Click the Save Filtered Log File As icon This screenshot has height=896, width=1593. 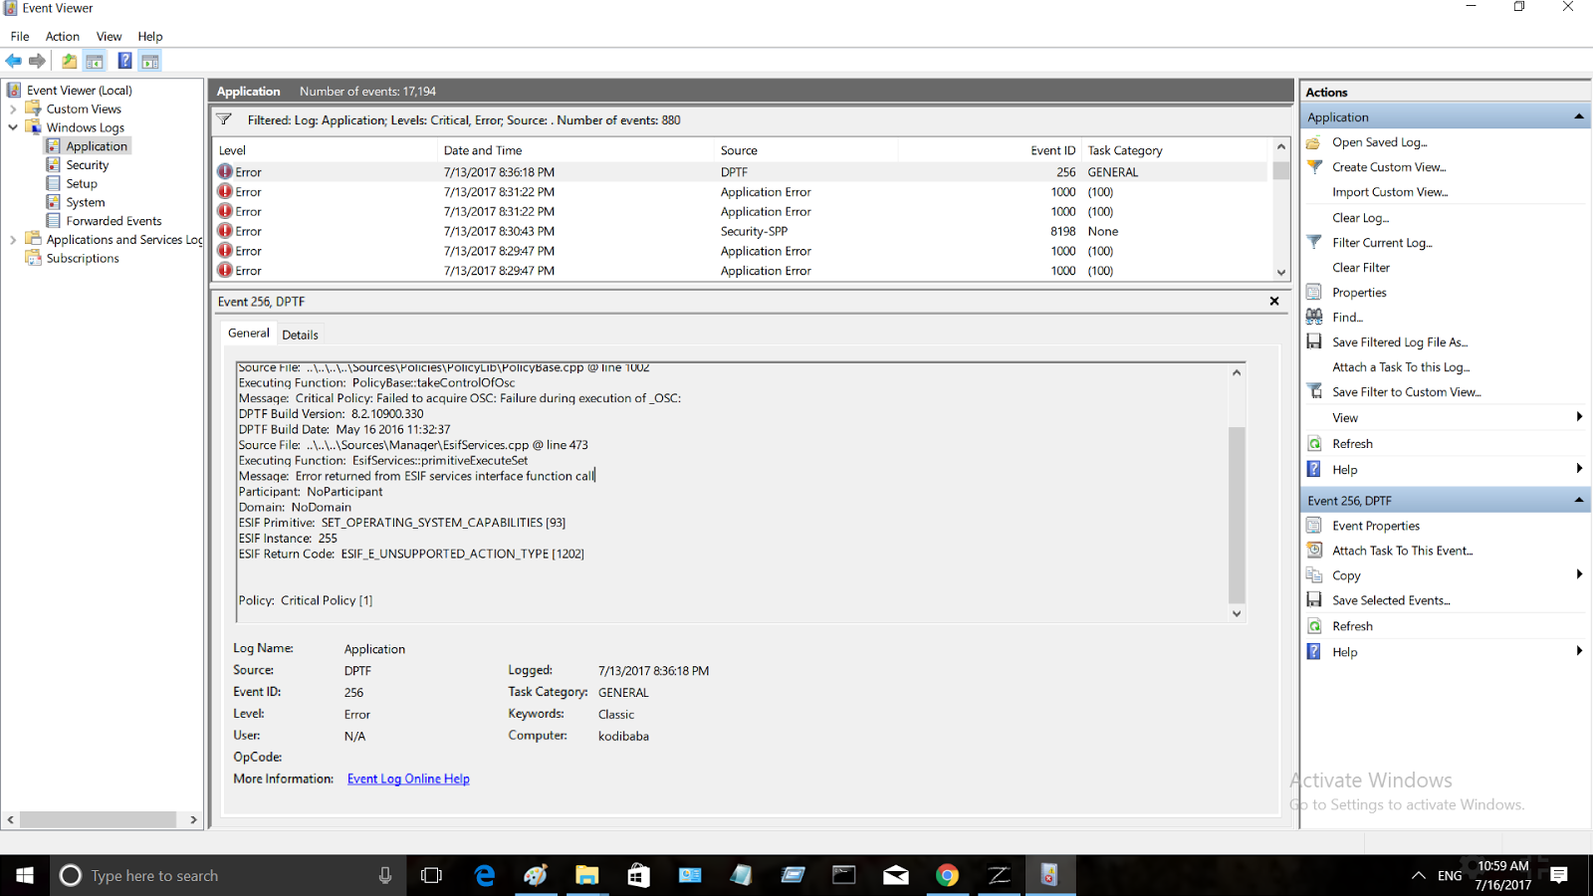(1313, 341)
